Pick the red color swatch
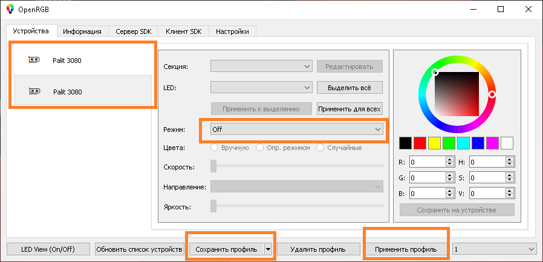 pyautogui.click(x=420, y=143)
